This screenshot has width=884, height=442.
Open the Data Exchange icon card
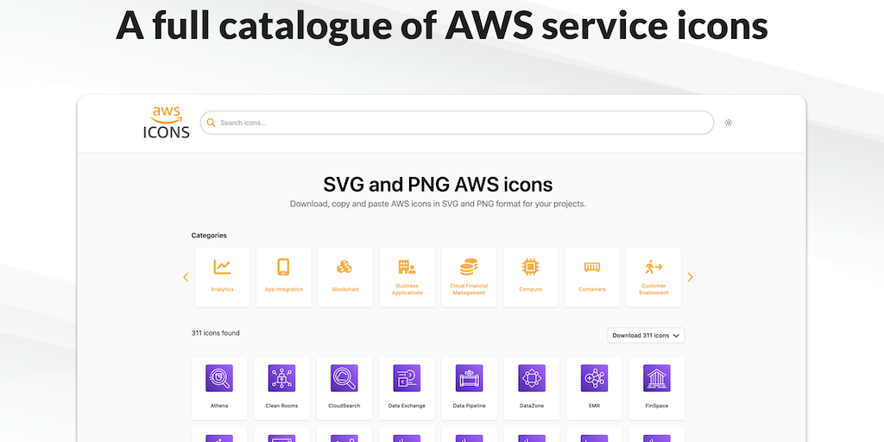407,388
